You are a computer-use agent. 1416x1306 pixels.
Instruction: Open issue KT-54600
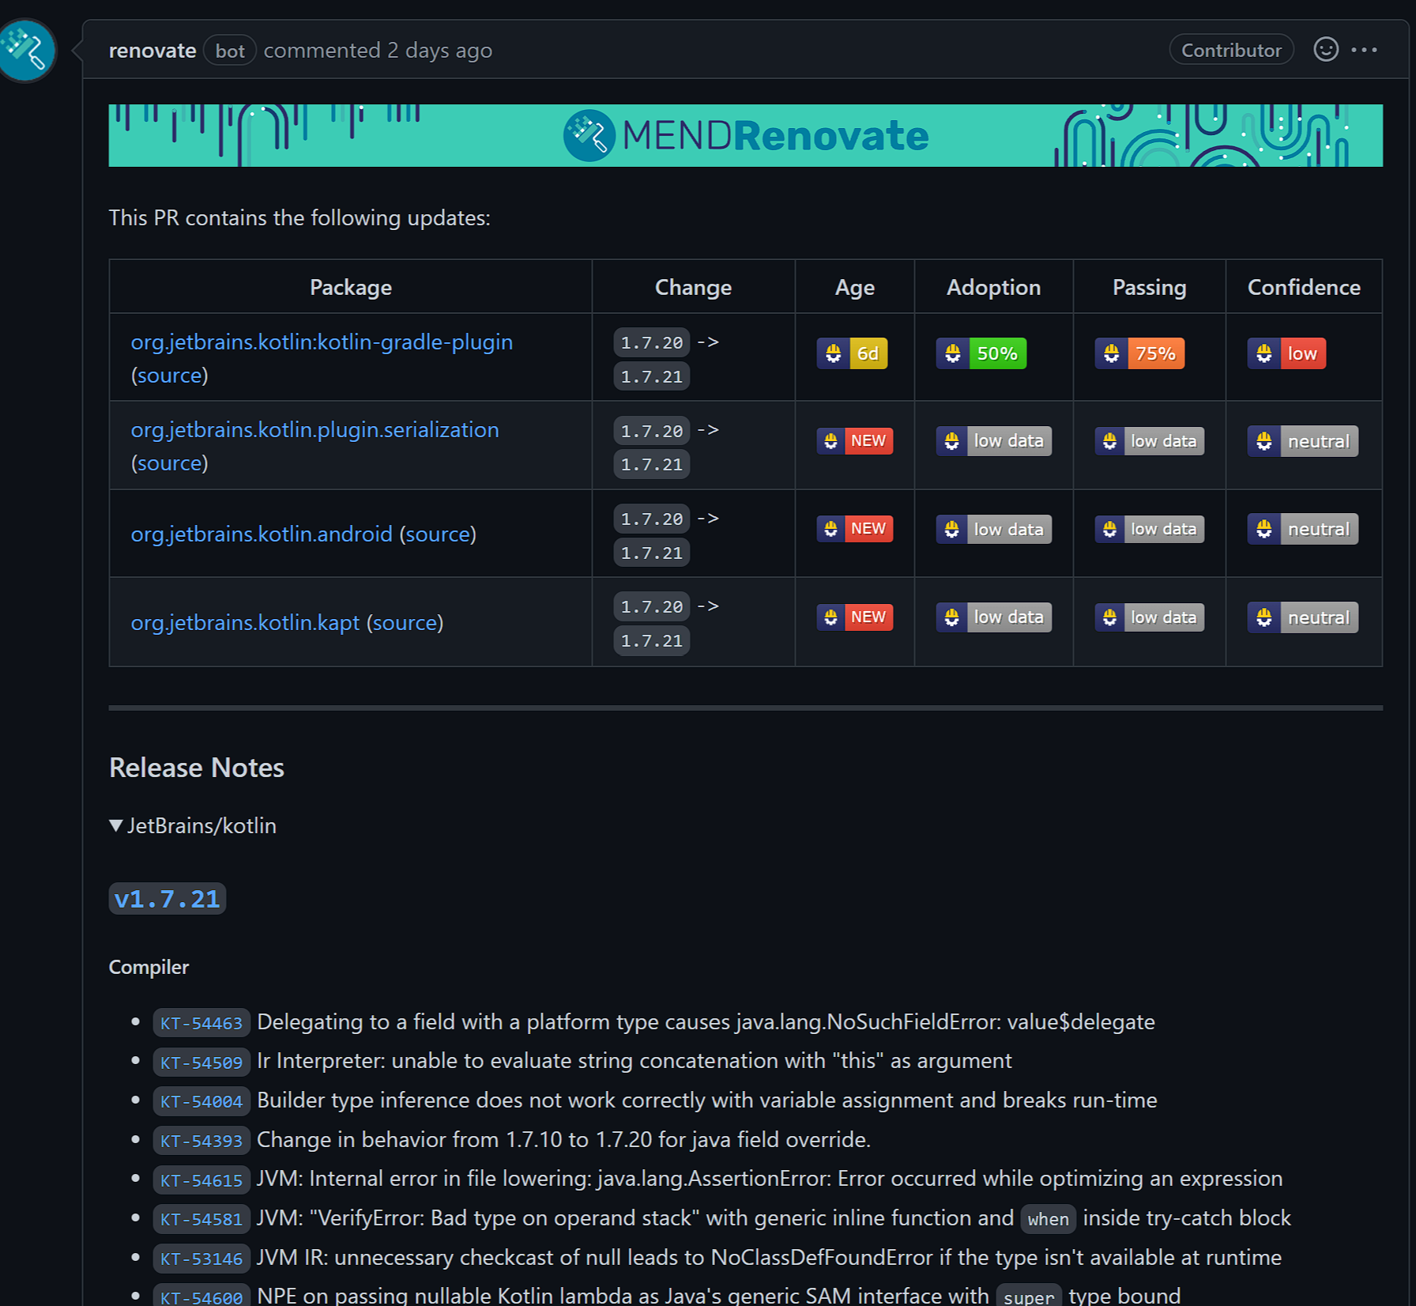point(201,1296)
